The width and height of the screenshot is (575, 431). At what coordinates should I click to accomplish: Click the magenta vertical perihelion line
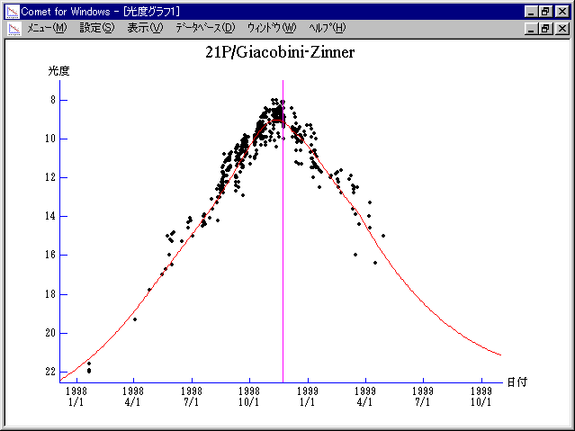[283, 270]
